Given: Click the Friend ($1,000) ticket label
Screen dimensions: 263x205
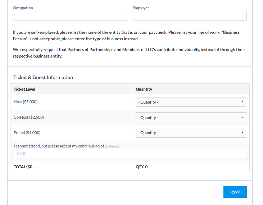Looking at the screenshot, I should click(x=27, y=133).
